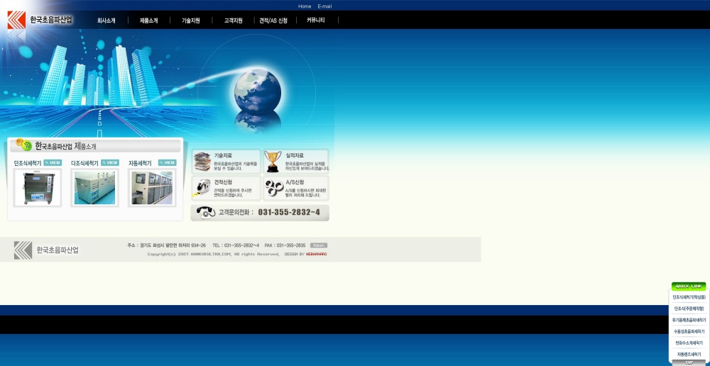Select the tape measure 견적신청 icon

click(202, 188)
